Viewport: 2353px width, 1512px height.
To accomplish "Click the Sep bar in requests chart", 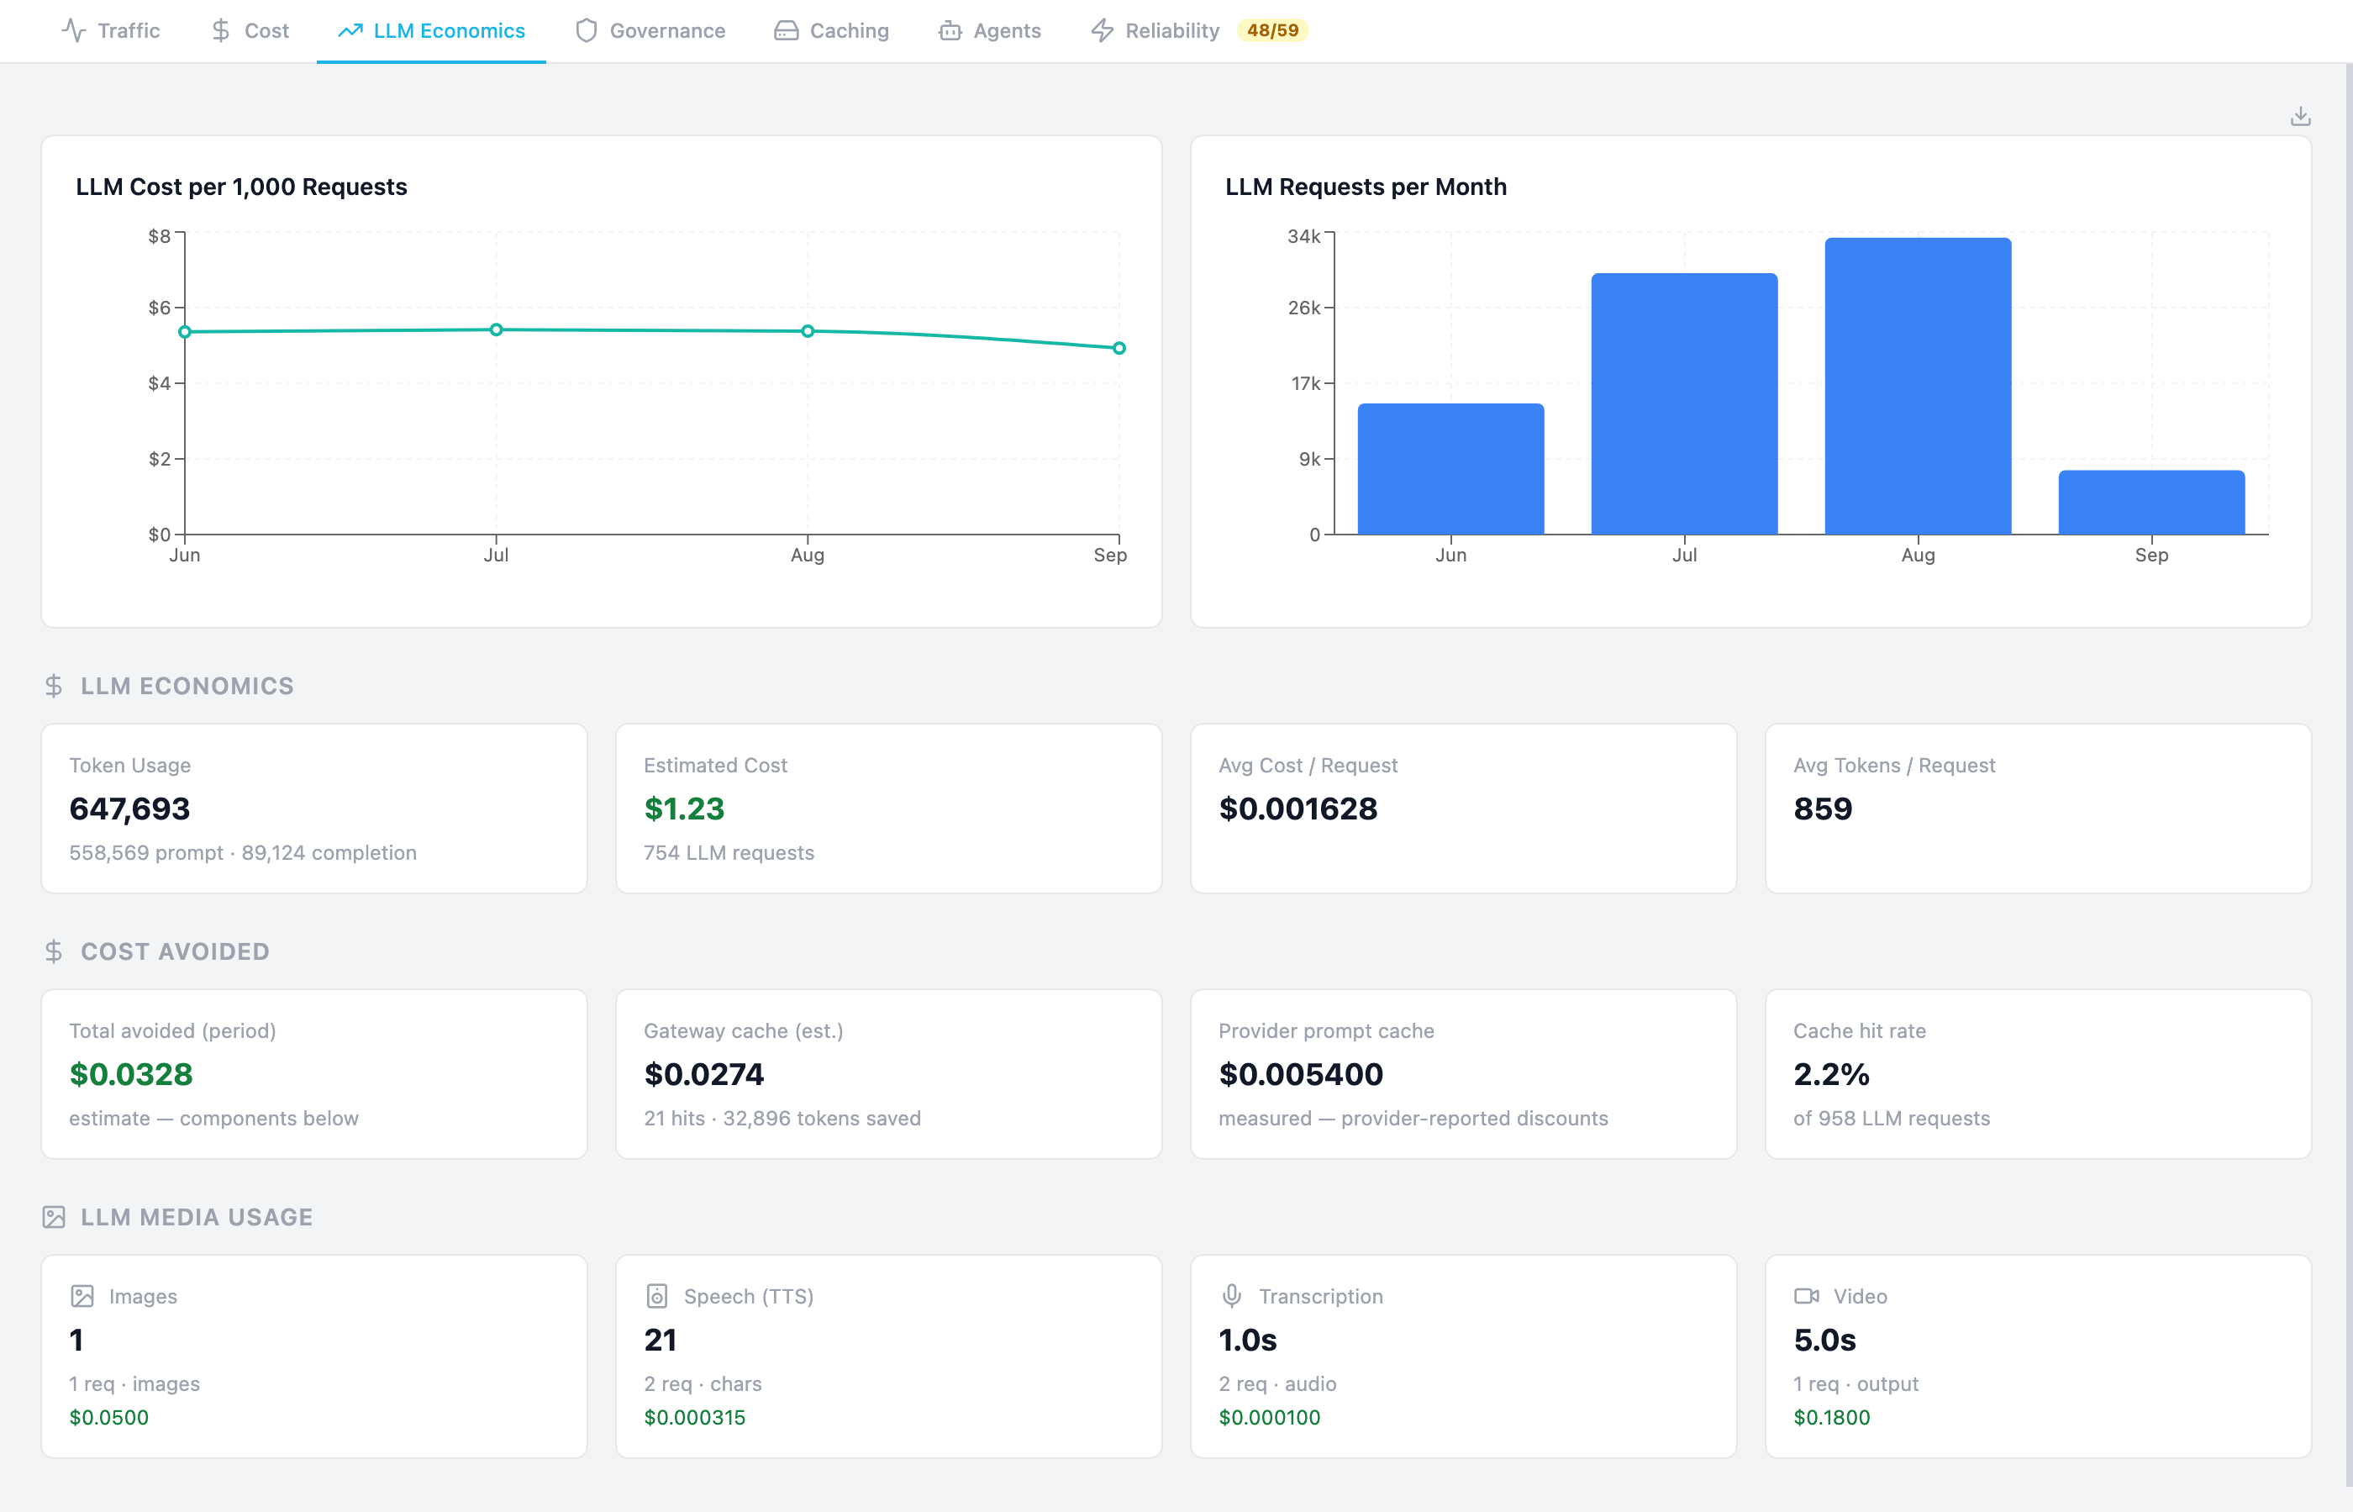I will pos(2152,503).
